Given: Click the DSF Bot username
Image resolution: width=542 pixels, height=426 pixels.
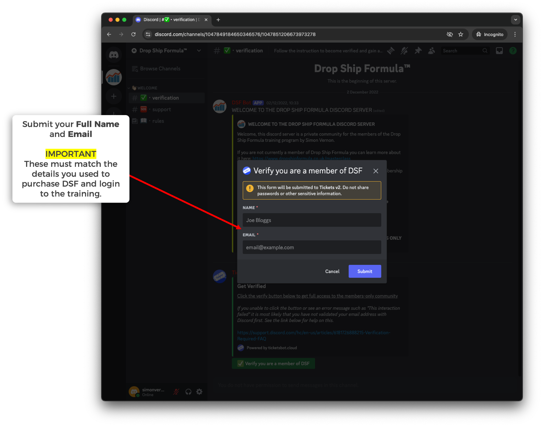Looking at the screenshot, I should [241, 103].
